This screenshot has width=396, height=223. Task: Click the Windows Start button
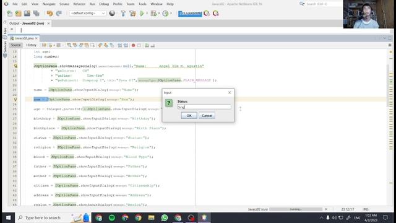point(8,217)
